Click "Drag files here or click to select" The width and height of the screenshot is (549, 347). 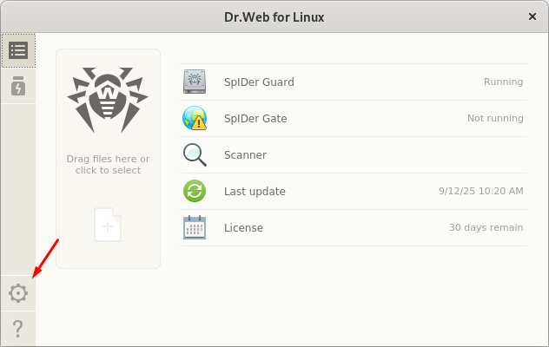[108, 165]
